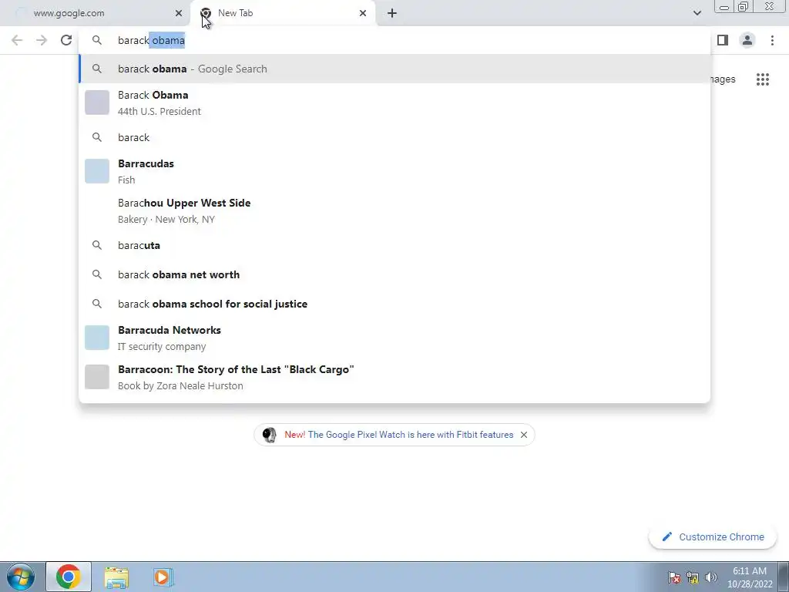The height and width of the screenshot is (592, 789).
Task: Click the Chrome taskbar icon
Action: [69, 577]
